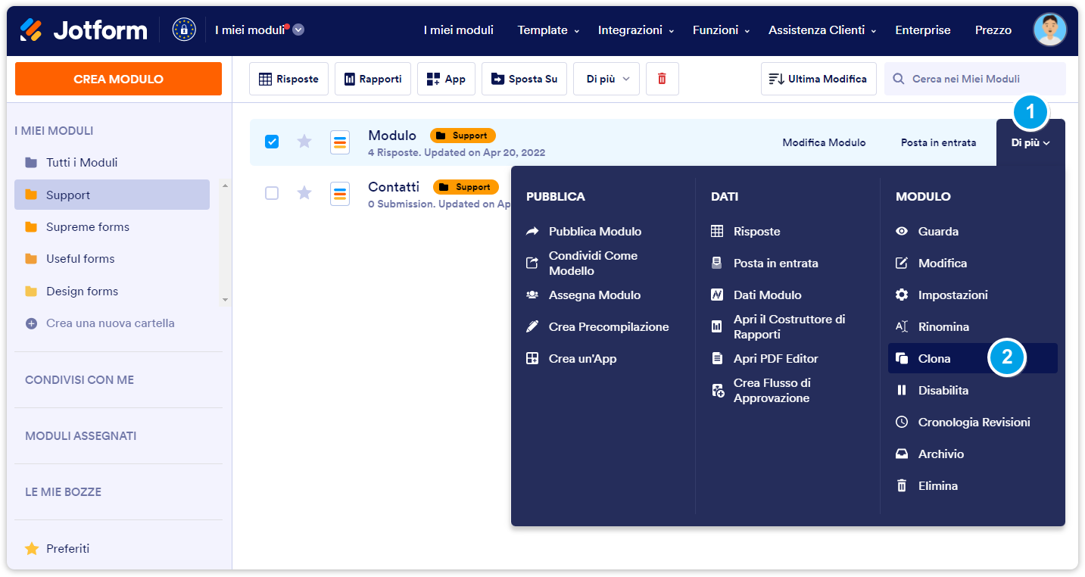Select the Support folder in sidebar
The height and width of the screenshot is (577, 1085).
112,195
